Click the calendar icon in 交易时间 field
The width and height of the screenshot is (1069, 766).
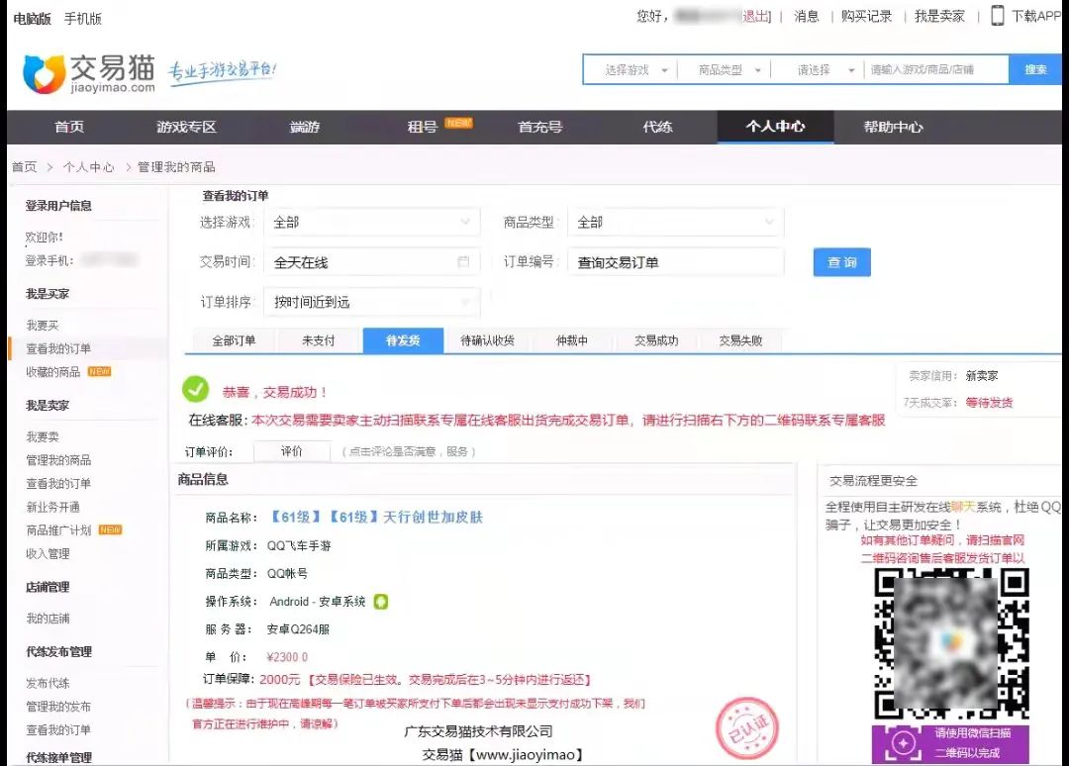tap(463, 261)
